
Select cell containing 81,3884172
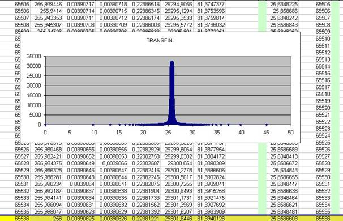[210, 156]
